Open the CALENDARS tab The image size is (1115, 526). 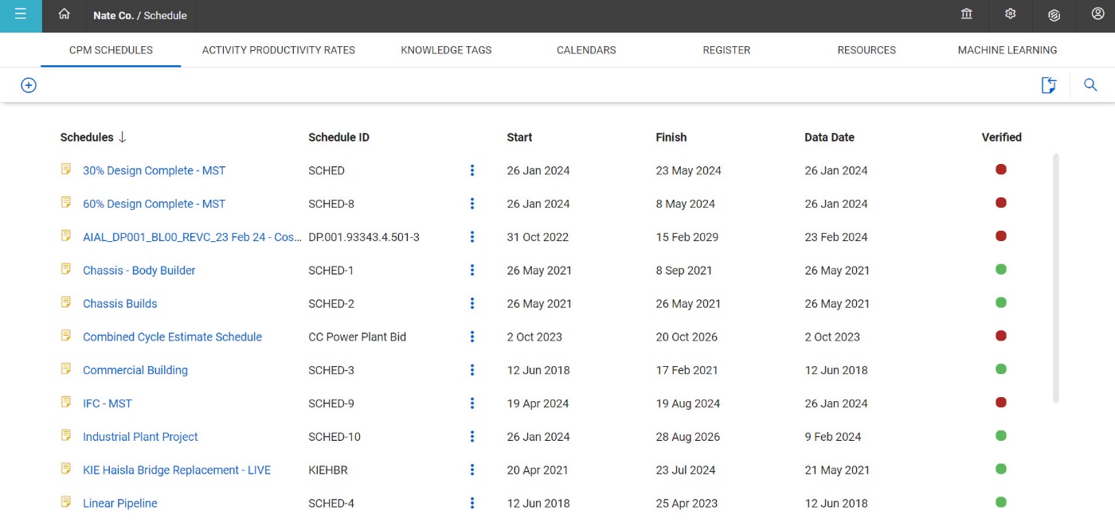(x=586, y=49)
